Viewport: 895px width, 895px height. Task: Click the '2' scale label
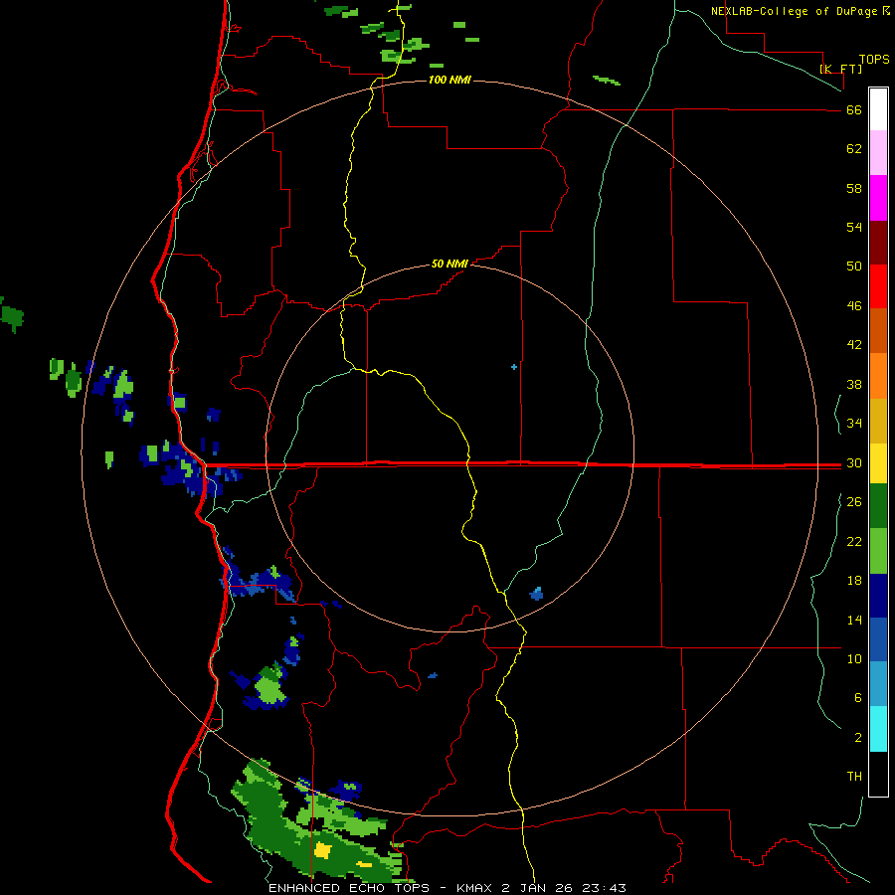(858, 738)
